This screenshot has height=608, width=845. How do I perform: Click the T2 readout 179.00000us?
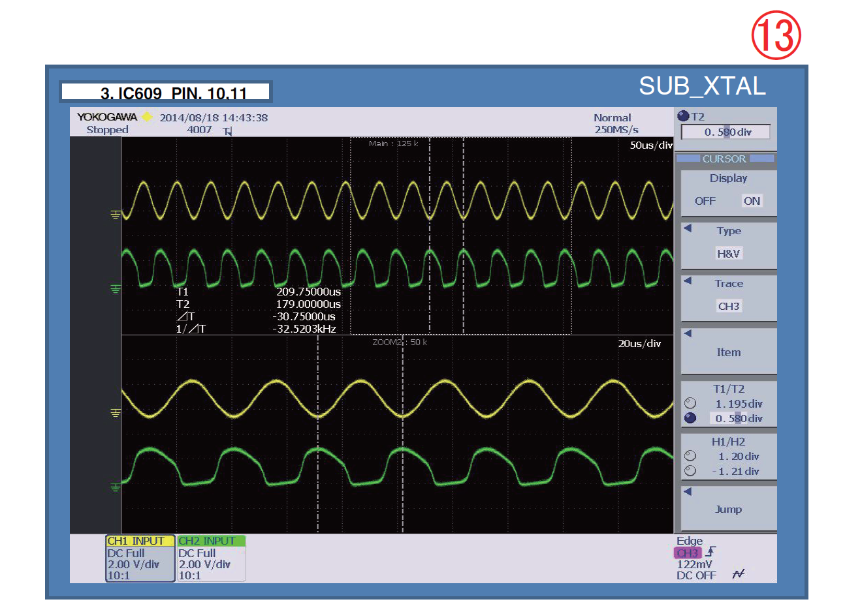point(308,304)
